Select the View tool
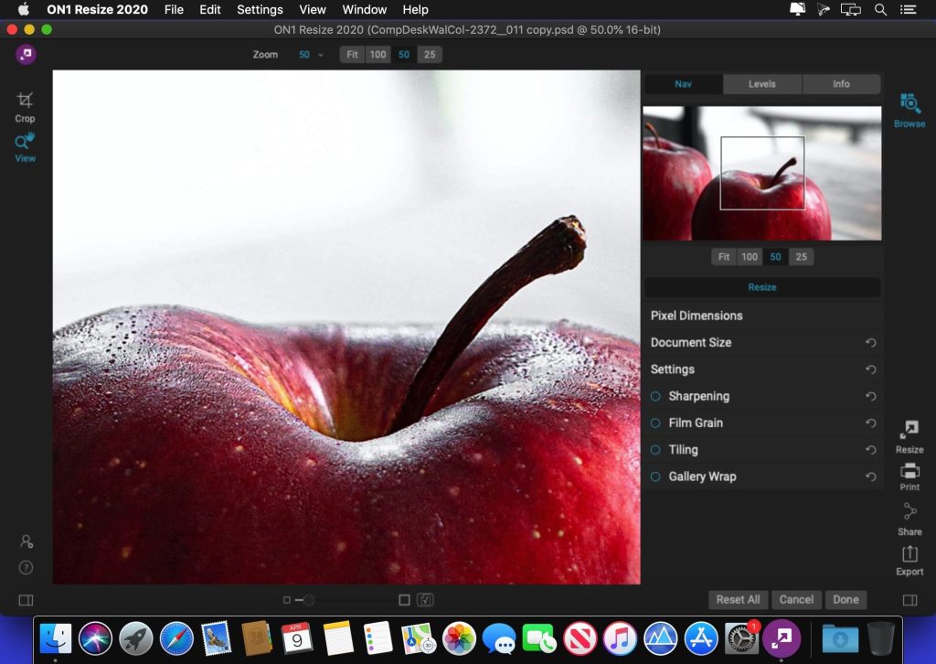The image size is (936, 664). pos(25,146)
